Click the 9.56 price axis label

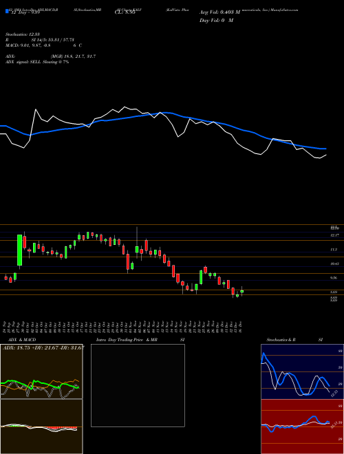click(x=334, y=278)
